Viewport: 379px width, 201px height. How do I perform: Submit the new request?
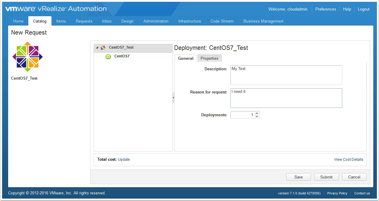(x=327, y=177)
